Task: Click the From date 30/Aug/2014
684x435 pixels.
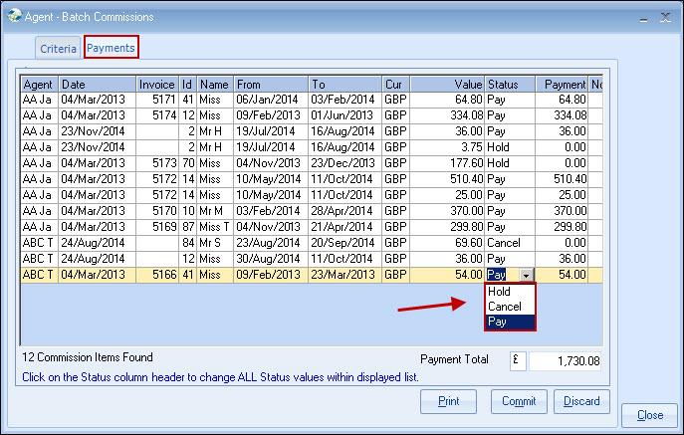Action: point(271,259)
